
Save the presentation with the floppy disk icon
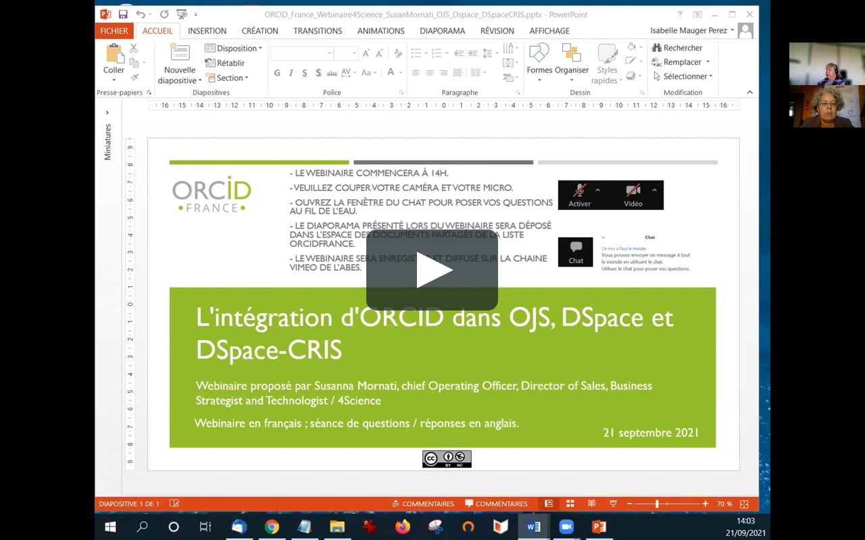pos(123,14)
